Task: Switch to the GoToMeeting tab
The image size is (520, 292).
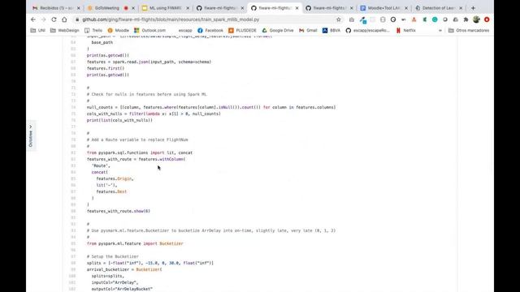Action: tap(110, 8)
